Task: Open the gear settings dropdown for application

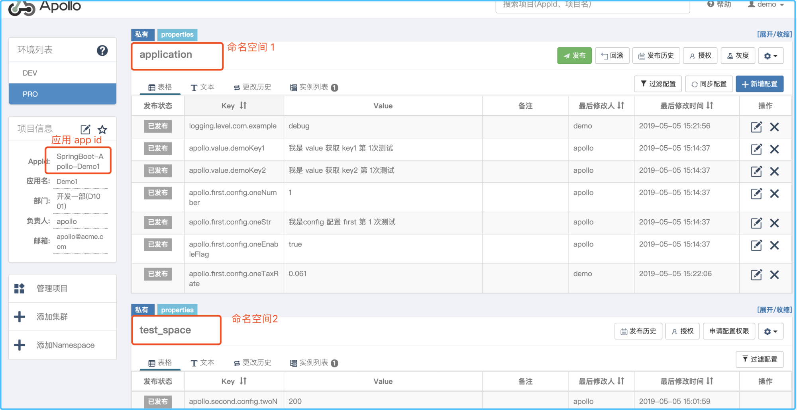Action: click(771, 55)
